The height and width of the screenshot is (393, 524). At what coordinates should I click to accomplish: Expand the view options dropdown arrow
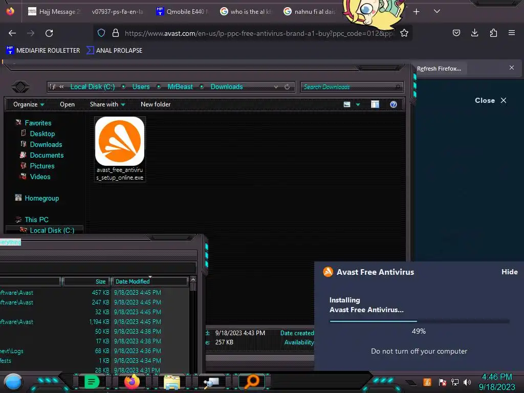(358, 104)
